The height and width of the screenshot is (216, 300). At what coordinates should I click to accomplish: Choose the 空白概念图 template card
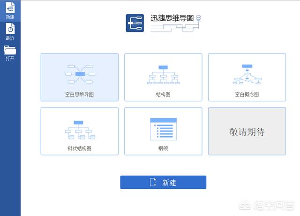[x=247, y=77]
